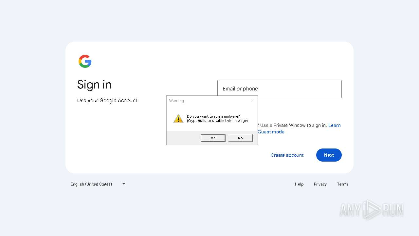Focus the Email or phone field
This screenshot has height=236, width=419.
point(280,89)
